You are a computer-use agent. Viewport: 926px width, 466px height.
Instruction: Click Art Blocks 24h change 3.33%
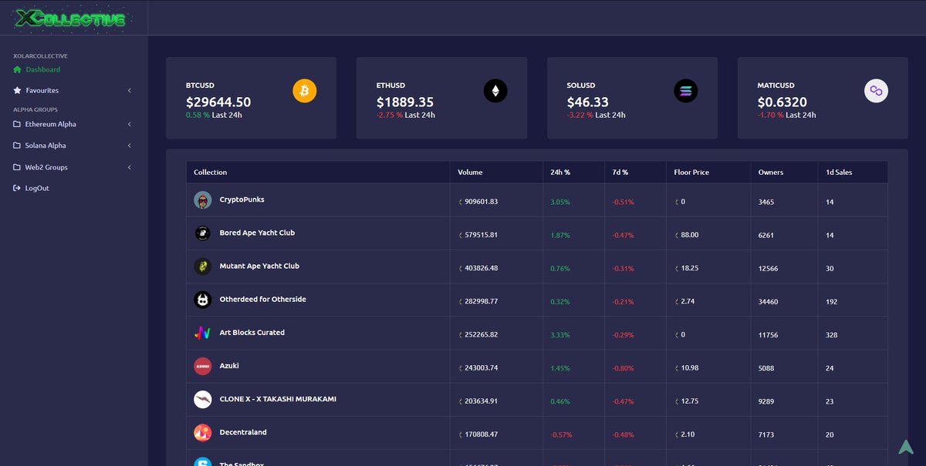(x=560, y=335)
